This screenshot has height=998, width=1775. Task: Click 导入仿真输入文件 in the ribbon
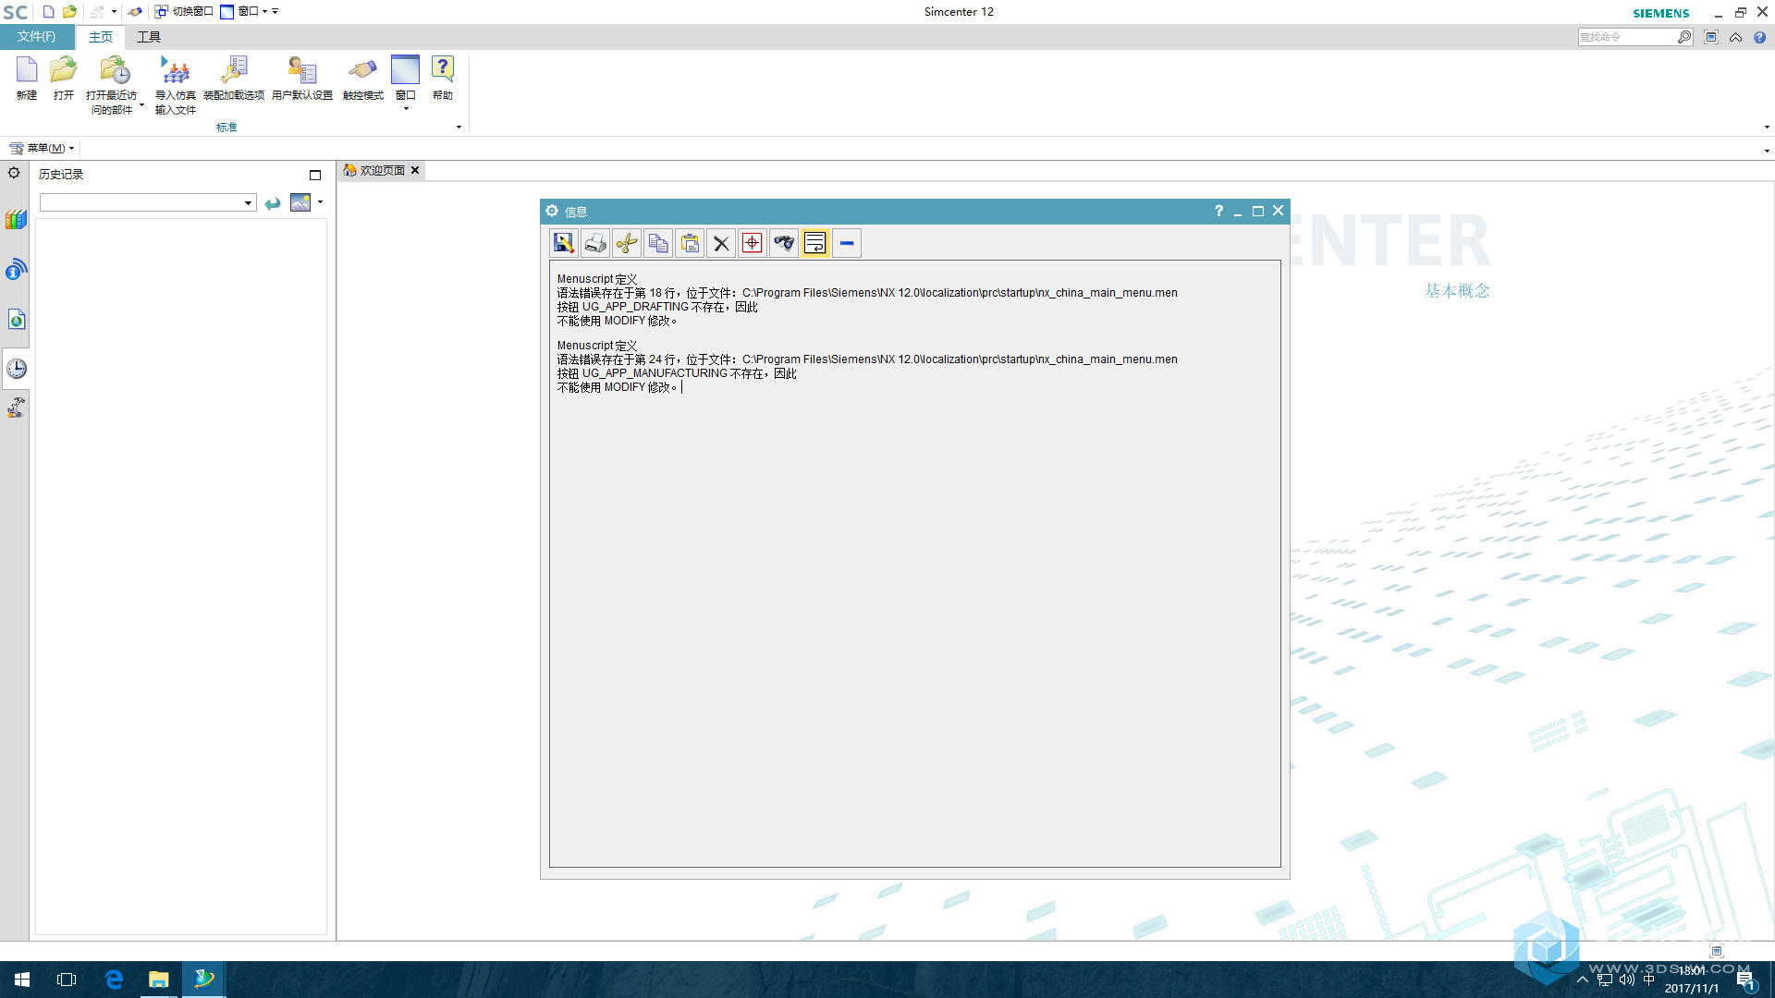(175, 84)
